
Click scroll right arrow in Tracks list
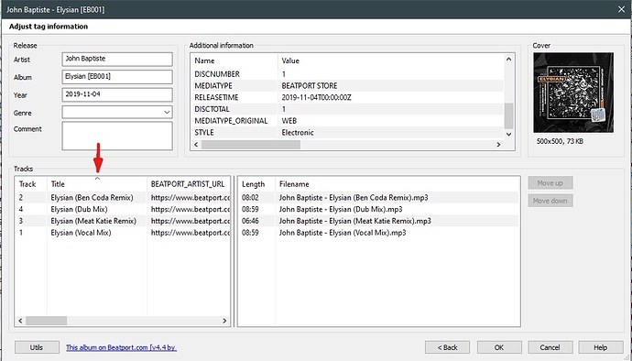coord(224,321)
